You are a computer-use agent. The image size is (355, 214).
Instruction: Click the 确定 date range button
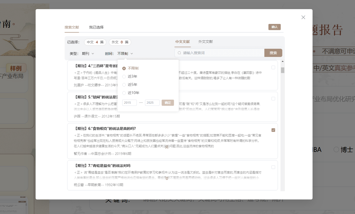[168, 103]
